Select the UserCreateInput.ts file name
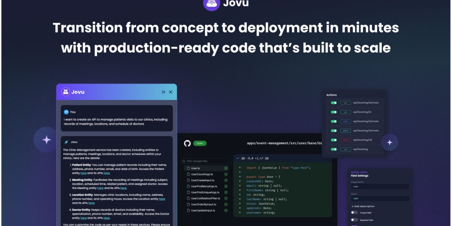The width and height of the screenshot is (452, 226). click(203, 180)
